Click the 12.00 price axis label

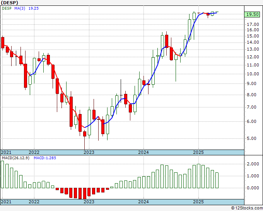pos(253,57)
